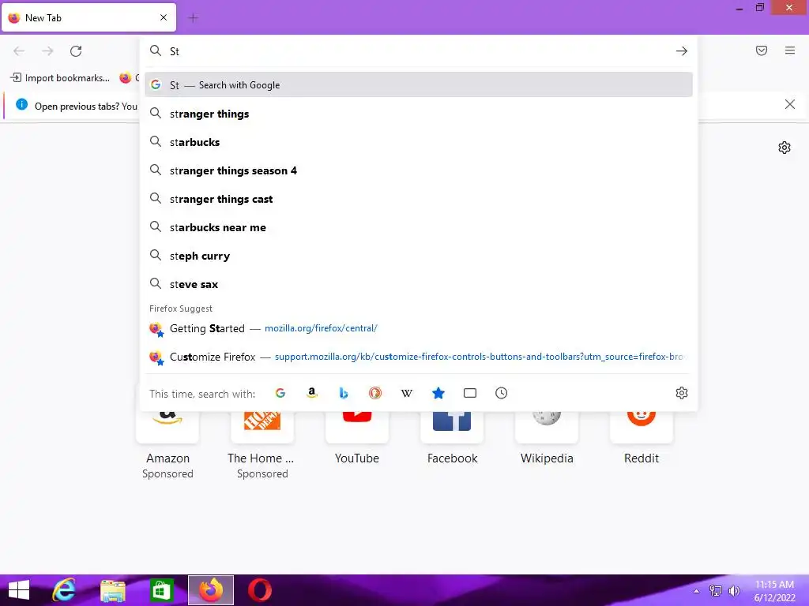Select St — Search with Google row
This screenshot has height=606, width=809.
point(419,85)
